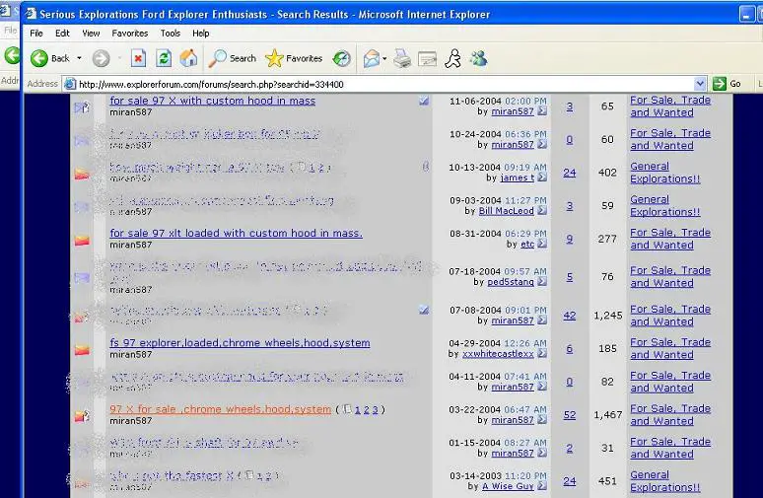View profile of james t
The image size is (763, 498).
(x=518, y=178)
